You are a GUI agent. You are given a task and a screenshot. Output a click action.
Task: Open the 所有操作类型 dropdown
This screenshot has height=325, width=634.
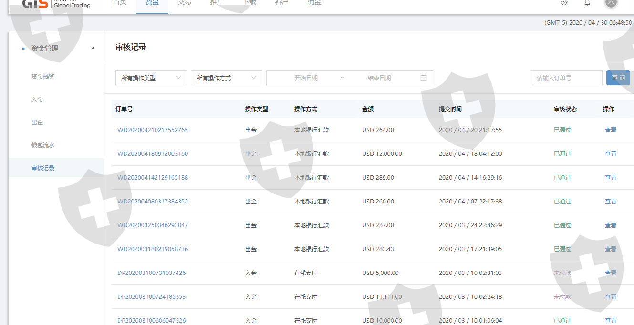coord(151,78)
